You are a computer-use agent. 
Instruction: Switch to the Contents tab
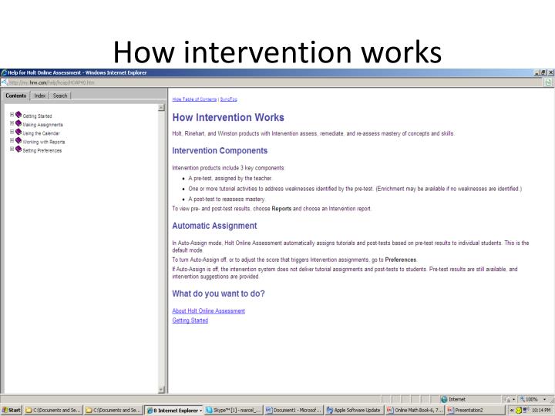[x=16, y=96]
